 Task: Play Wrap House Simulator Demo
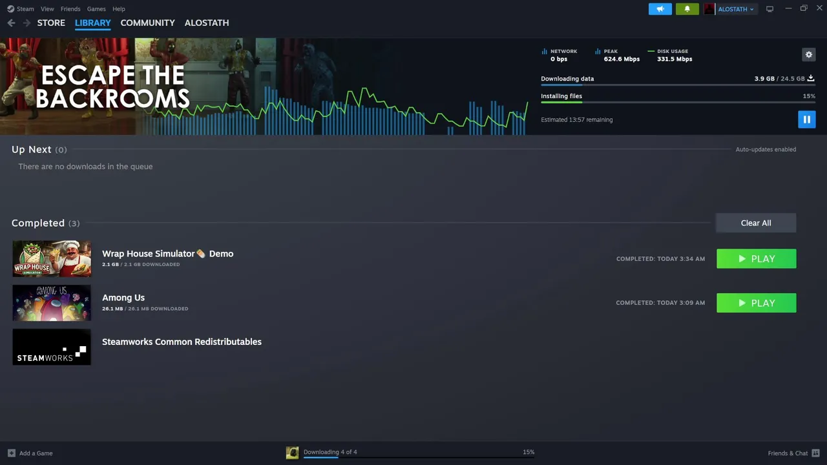[756, 258]
